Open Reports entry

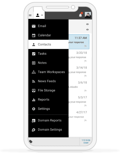click(48, 100)
